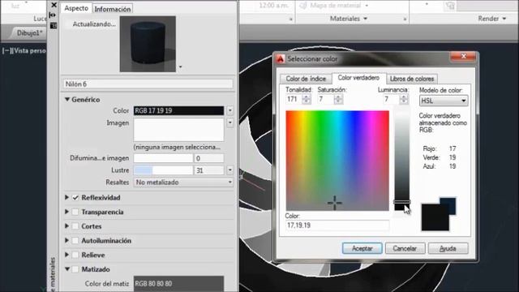Click the material preview thumbnail
Screen dimensions: 519x292
148,44
